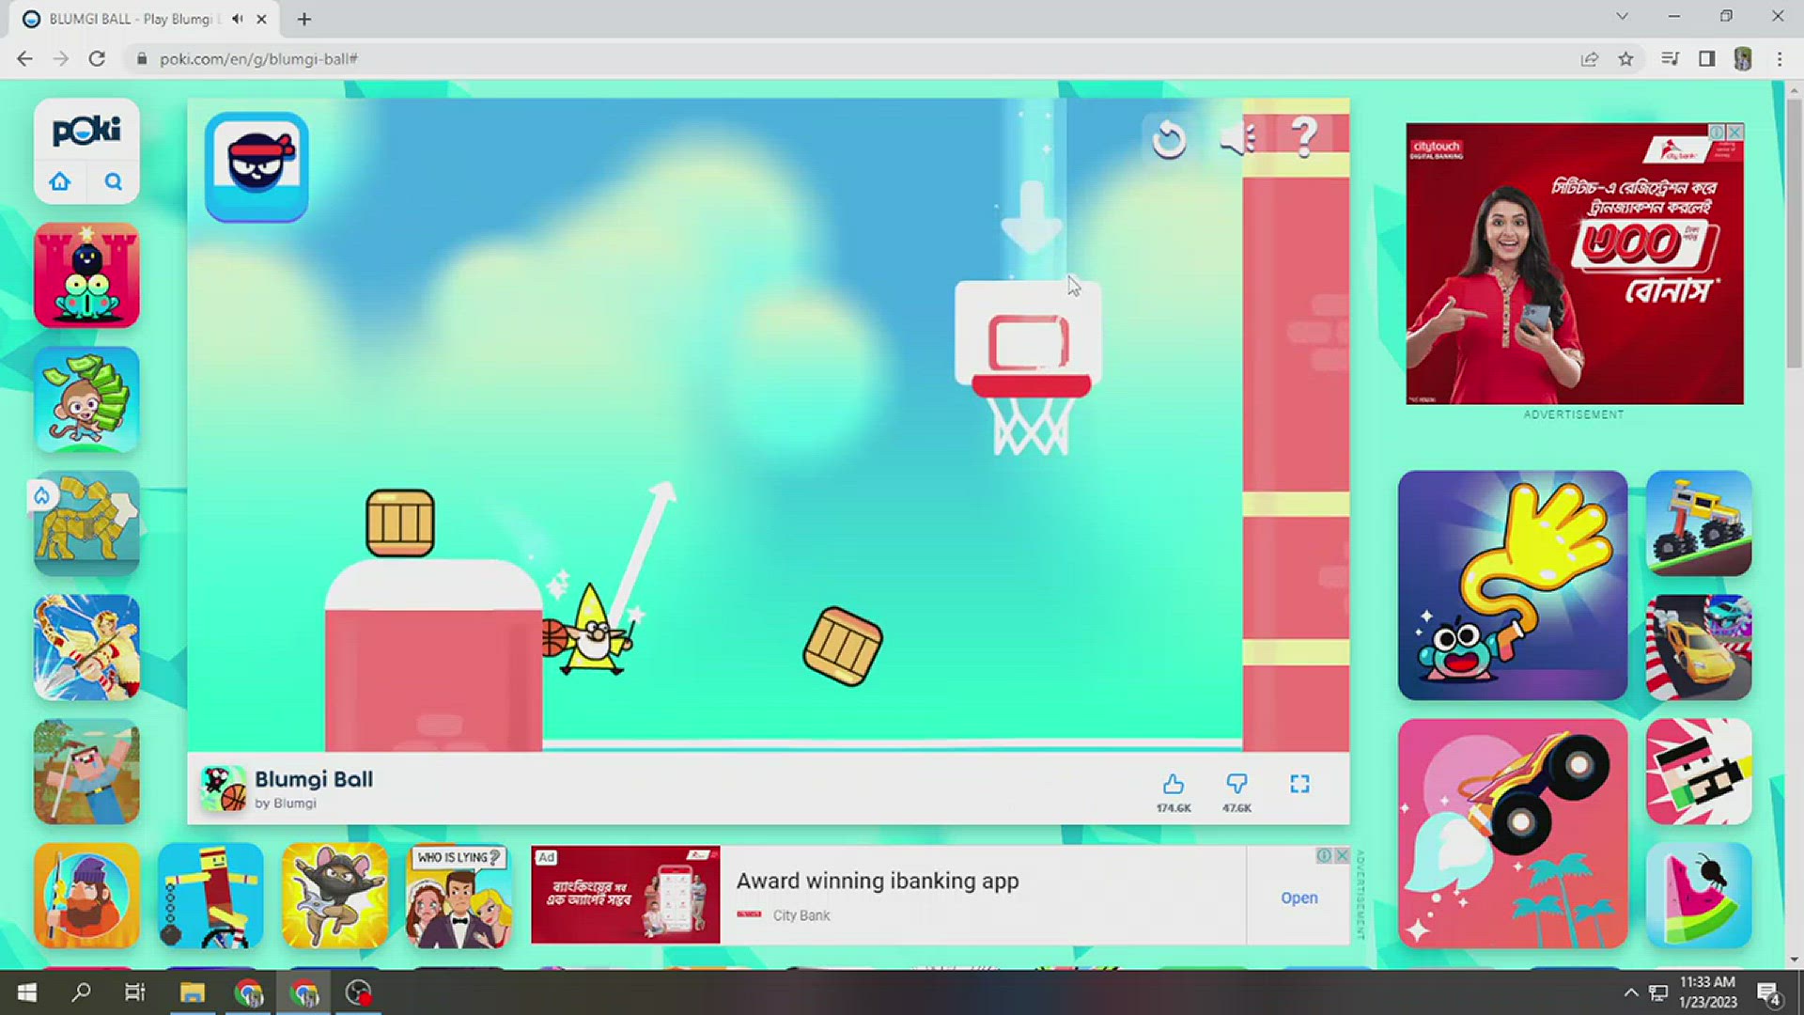
Task: Show hidden system tray icons
Action: (1631, 992)
